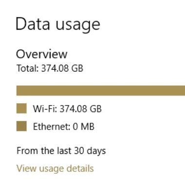The width and height of the screenshot is (185, 185).
Task: Click the Overview section heading
Action: [42, 54]
